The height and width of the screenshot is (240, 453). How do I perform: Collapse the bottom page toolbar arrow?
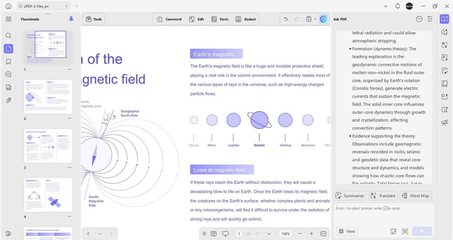coord(204,234)
